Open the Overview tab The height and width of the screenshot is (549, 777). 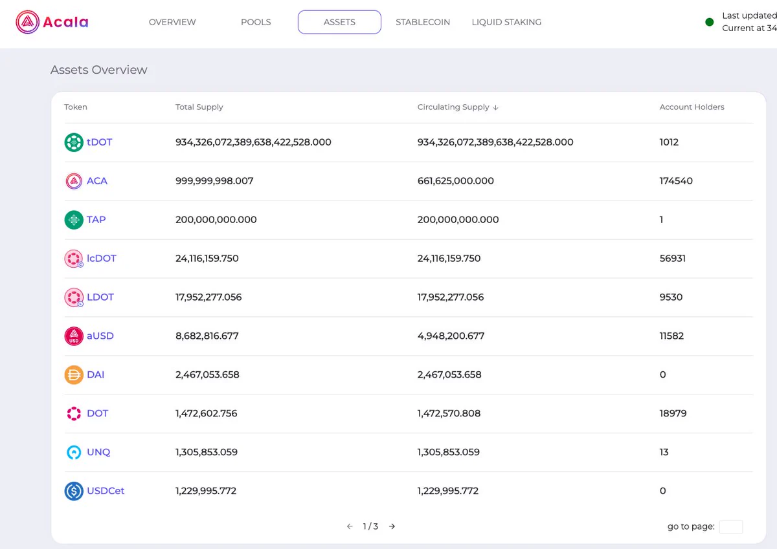(172, 22)
